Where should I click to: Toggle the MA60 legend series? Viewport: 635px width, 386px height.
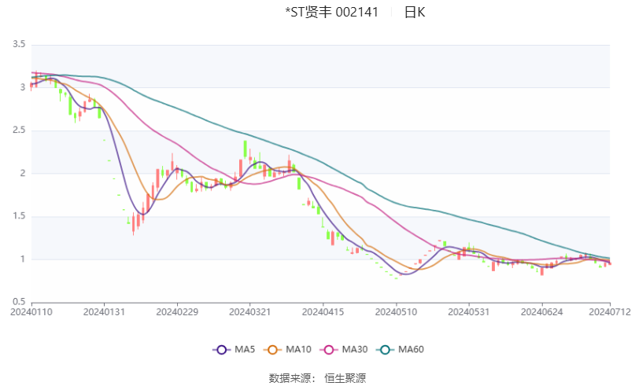(x=400, y=350)
